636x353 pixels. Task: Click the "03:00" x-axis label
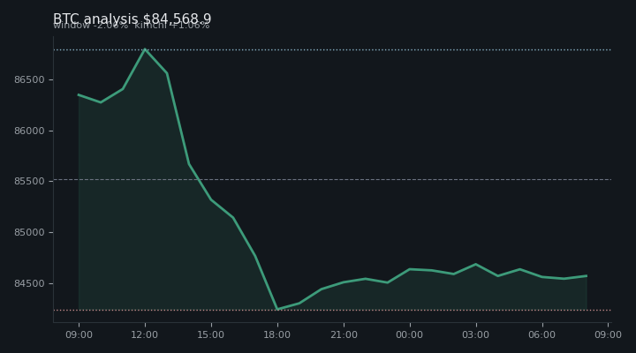(x=475, y=334)
